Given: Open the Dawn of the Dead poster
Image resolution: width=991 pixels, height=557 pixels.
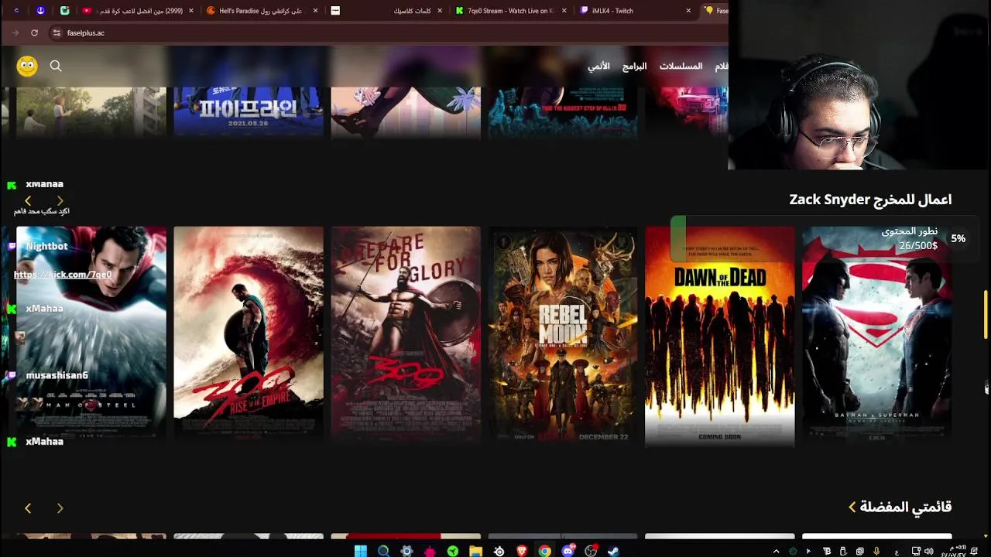Looking at the screenshot, I should point(720,337).
